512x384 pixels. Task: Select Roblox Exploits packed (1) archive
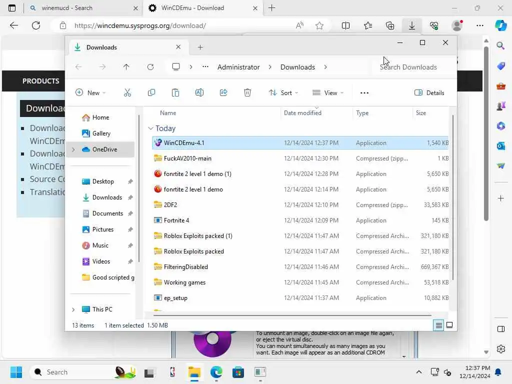[x=300, y=236]
